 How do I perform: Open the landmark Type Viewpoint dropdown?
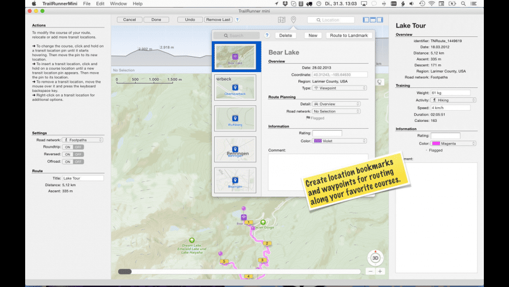coord(339,88)
